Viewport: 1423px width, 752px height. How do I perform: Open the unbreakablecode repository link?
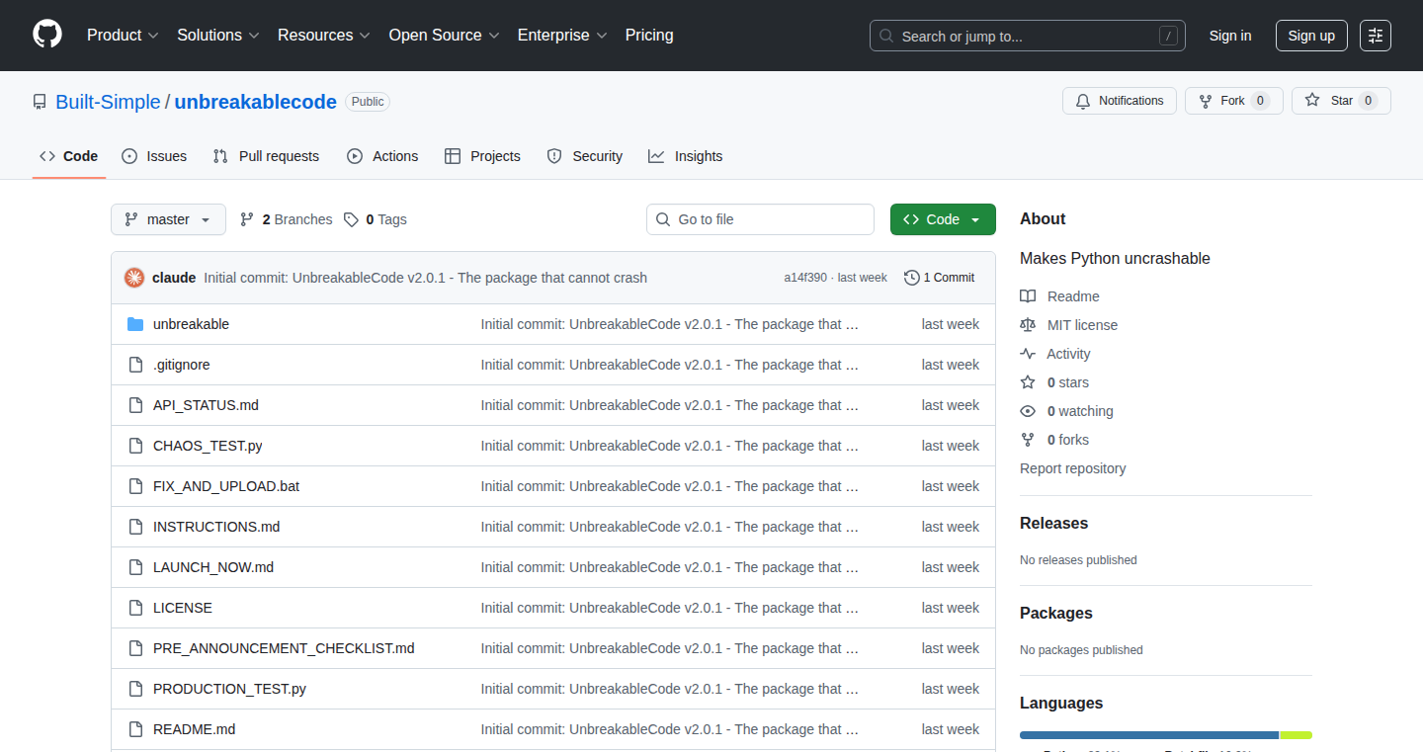(x=256, y=102)
